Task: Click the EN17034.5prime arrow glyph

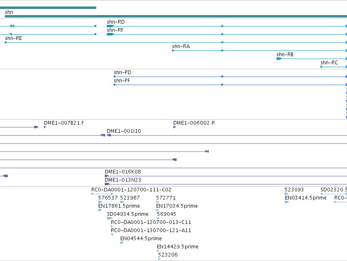Action: click(x=157, y=210)
